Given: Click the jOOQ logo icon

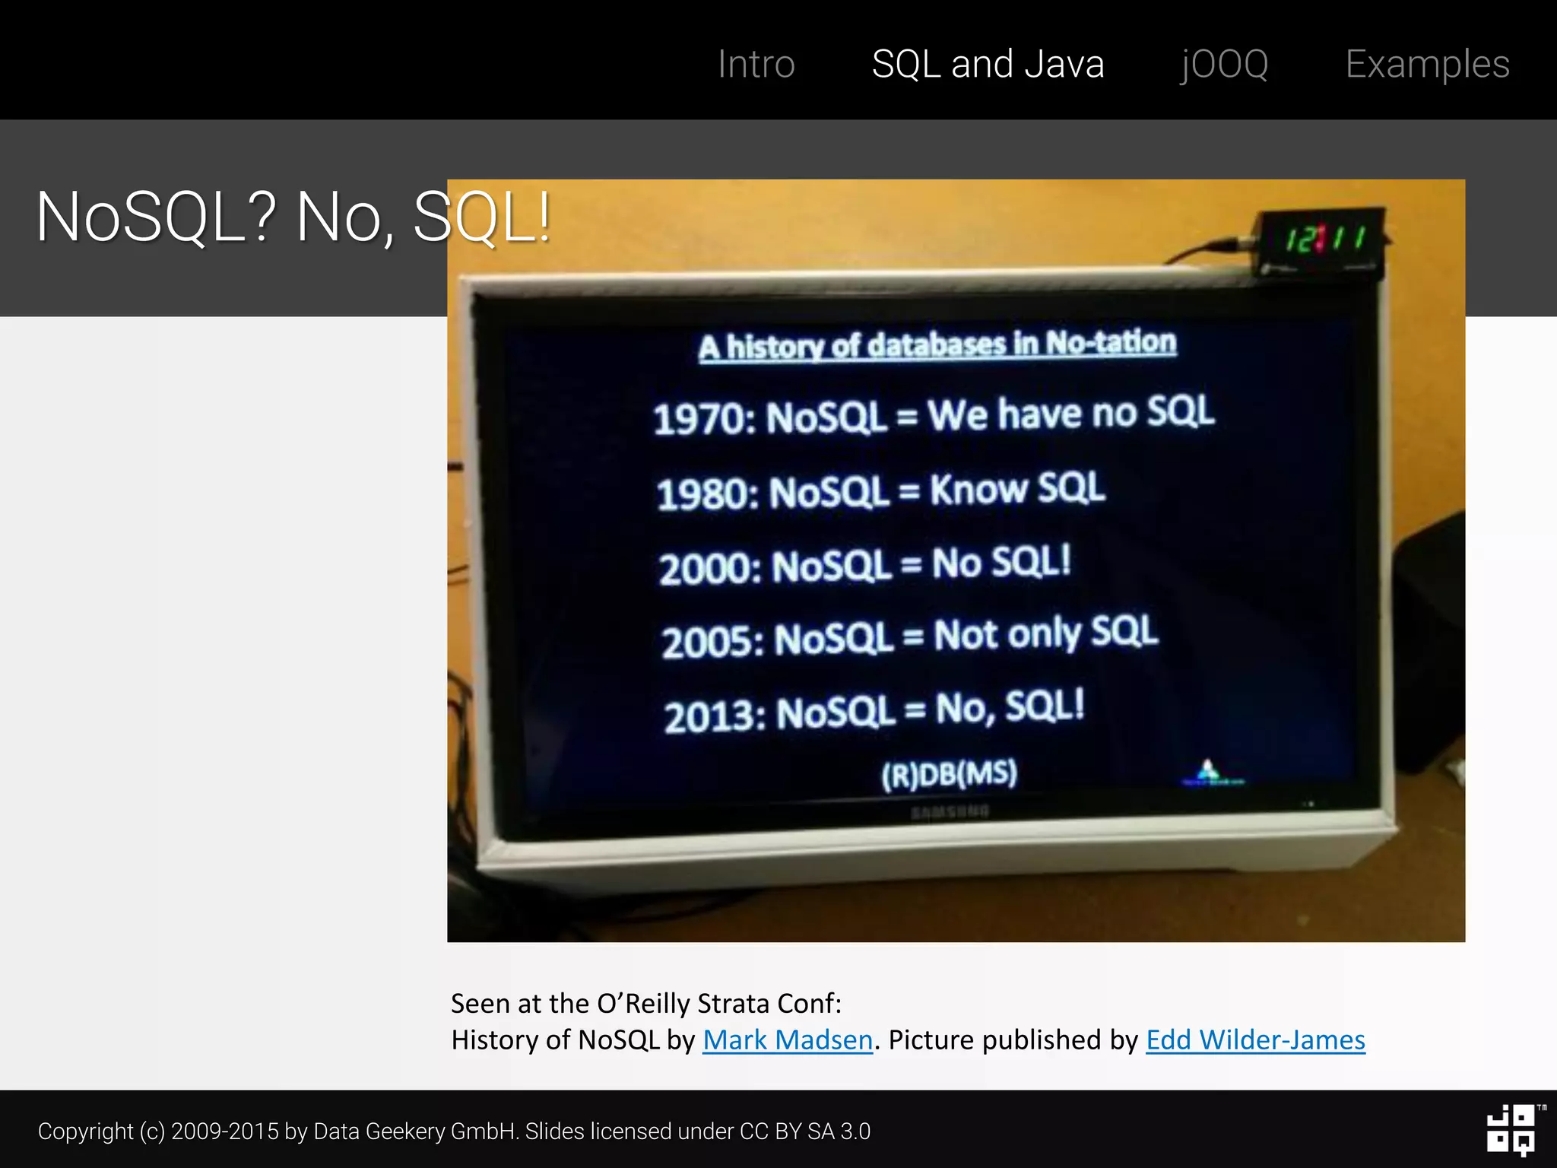Looking at the screenshot, I should [1511, 1130].
